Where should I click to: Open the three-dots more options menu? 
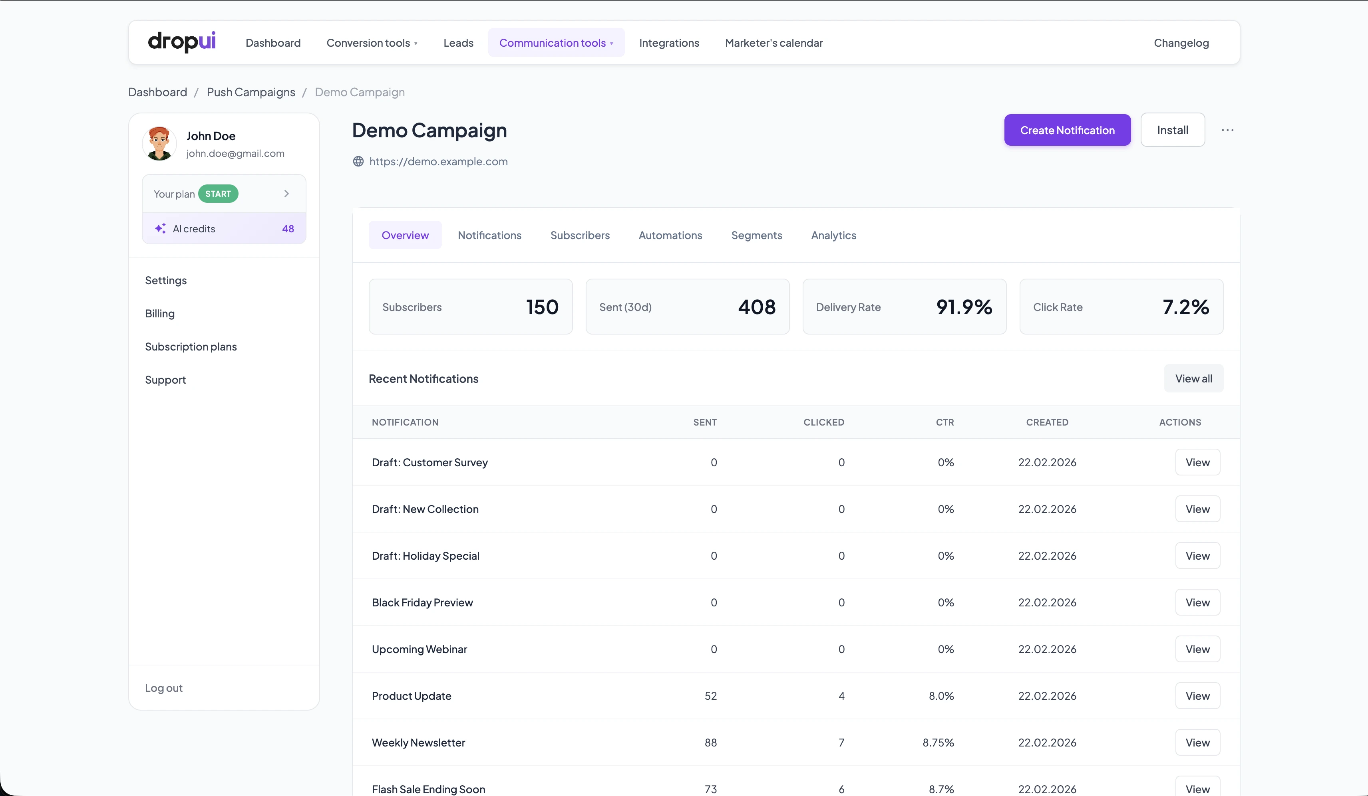[x=1227, y=130]
